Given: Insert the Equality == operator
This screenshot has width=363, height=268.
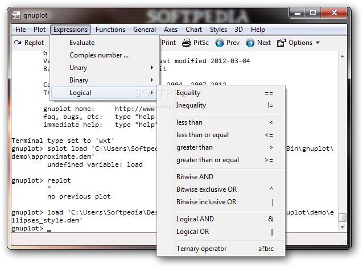Looking at the screenshot, I should click(221, 93).
